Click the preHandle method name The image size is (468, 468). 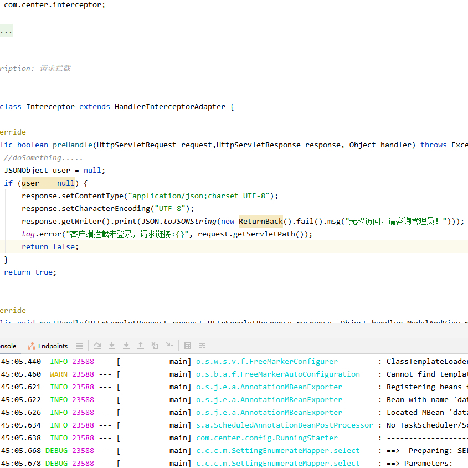[x=73, y=145]
